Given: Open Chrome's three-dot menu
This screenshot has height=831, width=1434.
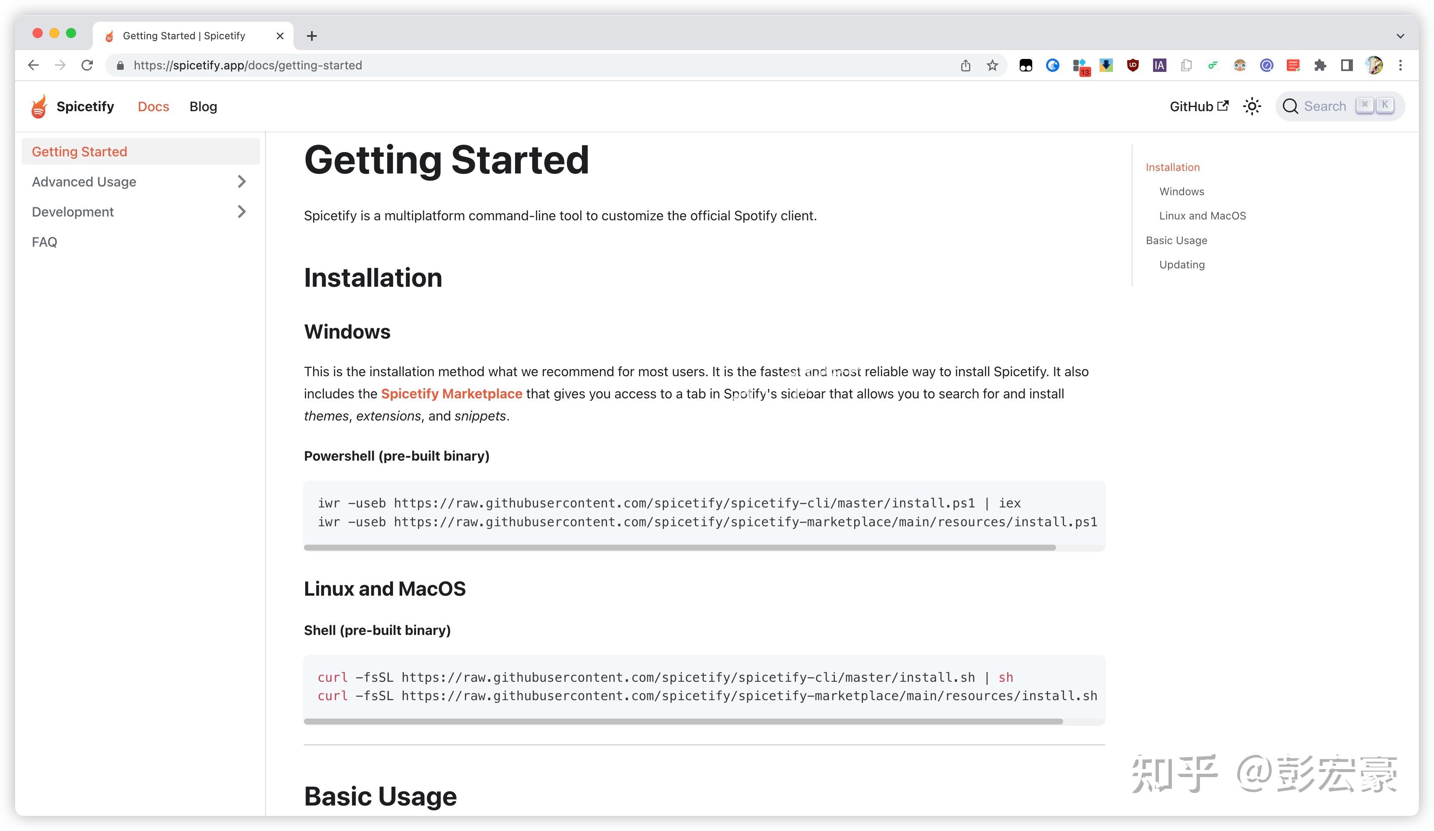Looking at the screenshot, I should (x=1401, y=65).
